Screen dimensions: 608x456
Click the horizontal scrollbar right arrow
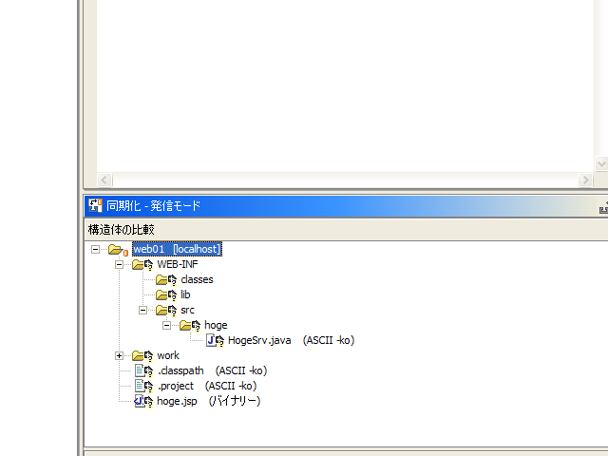click(585, 180)
